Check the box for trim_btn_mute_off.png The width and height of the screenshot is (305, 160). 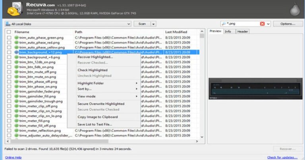(9, 72)
